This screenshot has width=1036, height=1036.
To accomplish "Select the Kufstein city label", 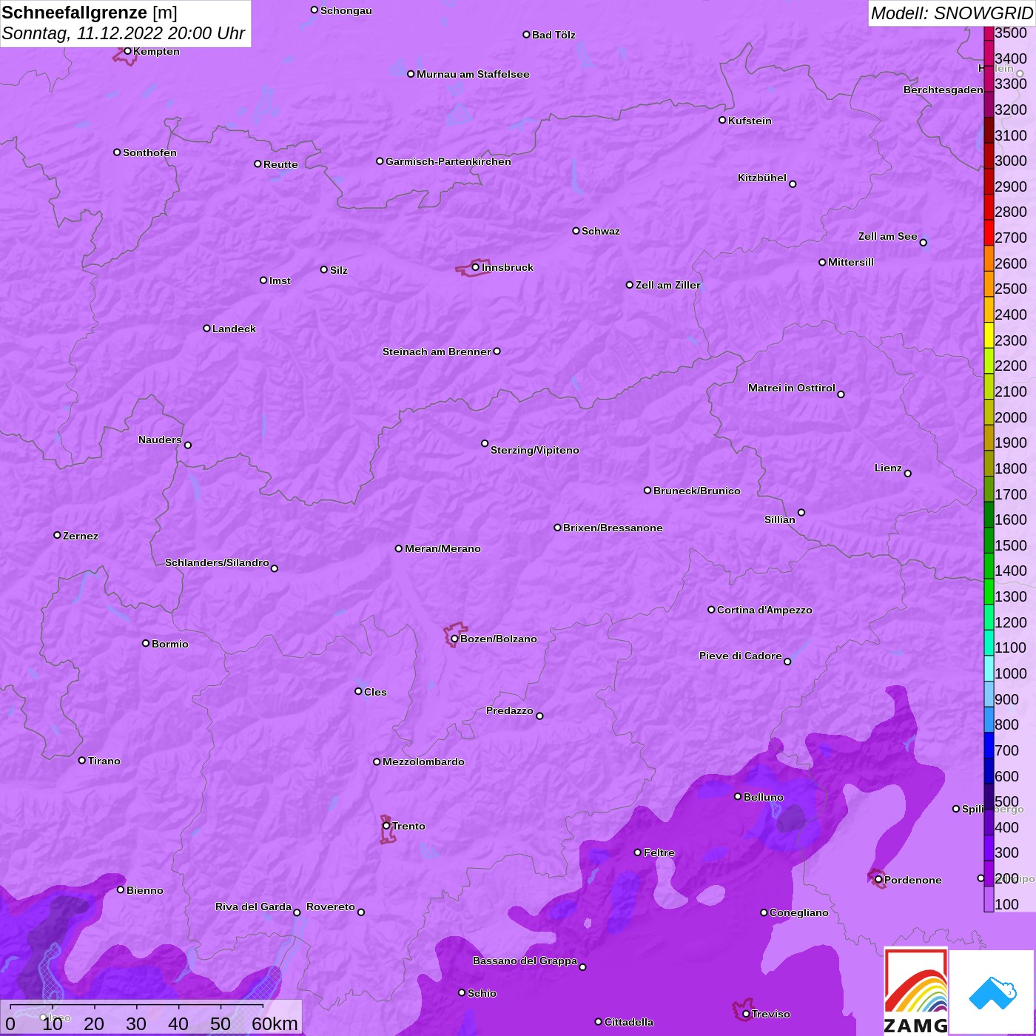I will tap(750, 121).
